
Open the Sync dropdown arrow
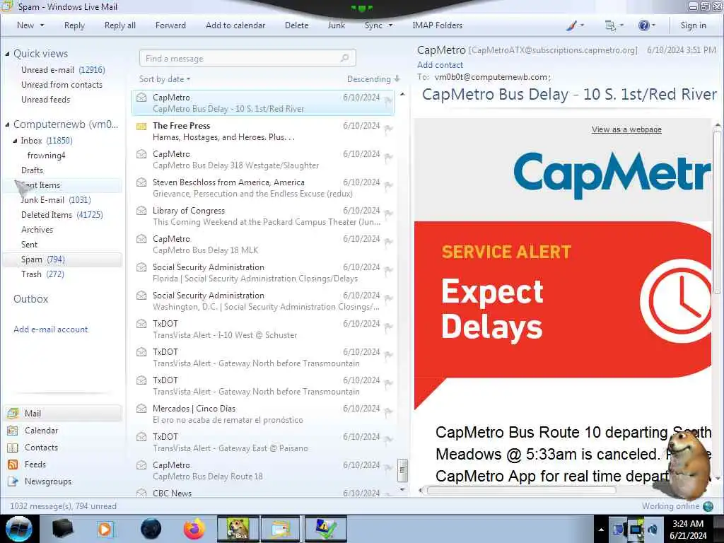point(390,25)
